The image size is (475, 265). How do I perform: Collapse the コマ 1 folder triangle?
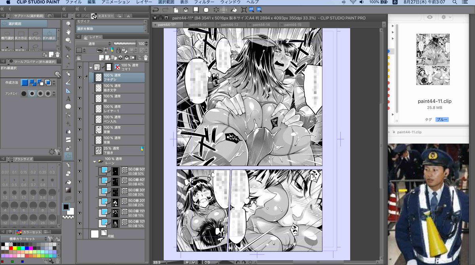point(91,68)
